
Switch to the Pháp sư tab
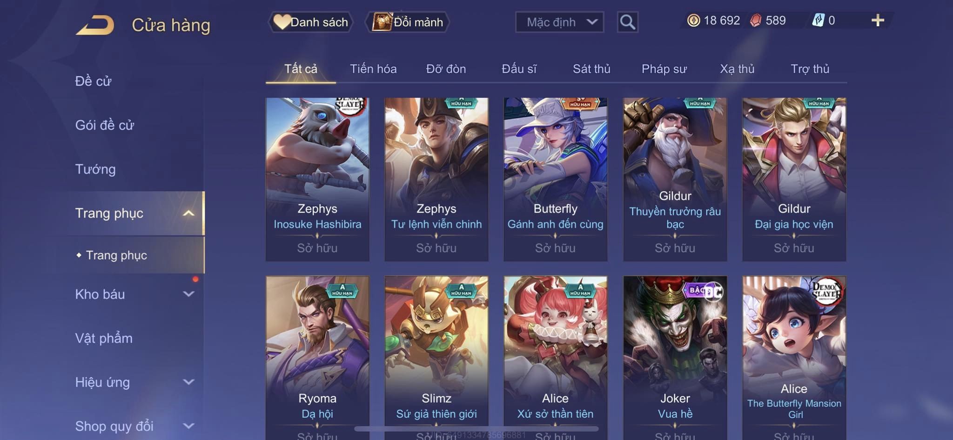click(x=664, y=69)
